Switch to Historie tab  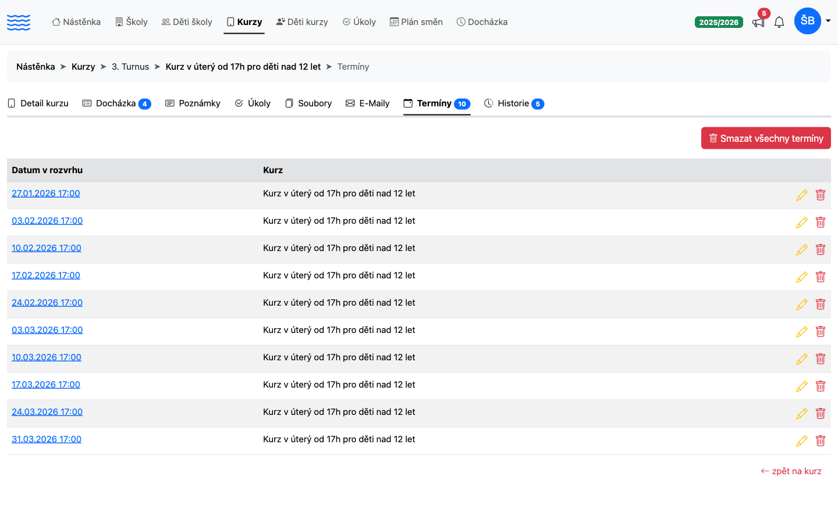click(x=514, y=103)
